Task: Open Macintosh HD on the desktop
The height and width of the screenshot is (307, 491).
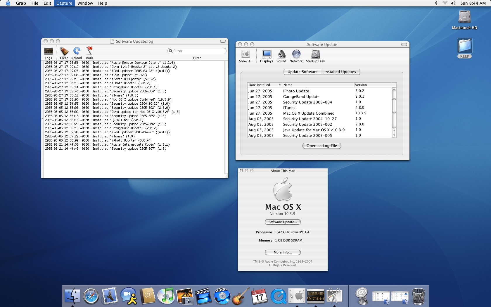Action: pos(464,20)
